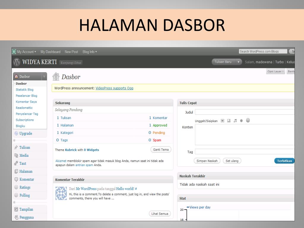Click the Taut link icon in sidebar
Viewport: 304px width, 228px height.
[x=16, y=163]
